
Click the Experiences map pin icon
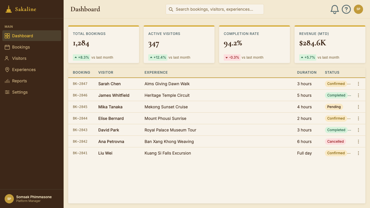7,70
